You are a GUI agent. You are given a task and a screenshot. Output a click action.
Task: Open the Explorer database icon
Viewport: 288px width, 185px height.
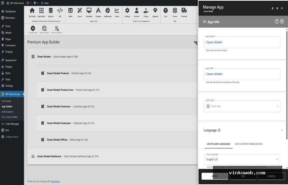click(51, 11)
